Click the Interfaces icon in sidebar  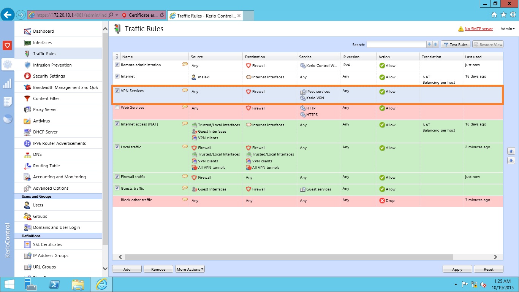click(27, 43)
